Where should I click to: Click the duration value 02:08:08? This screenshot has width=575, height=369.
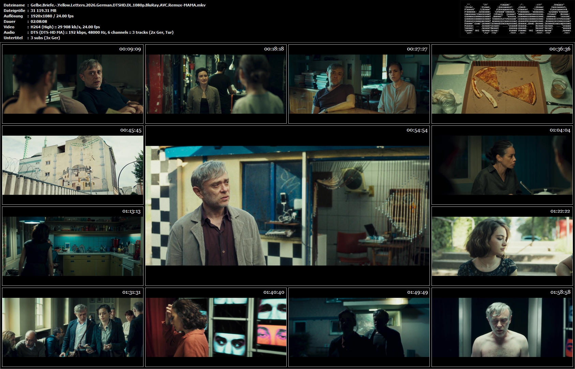[39, 21]
